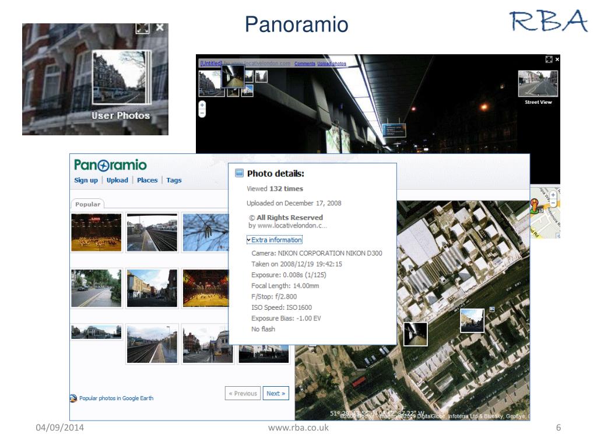The image size is (597, 448).
Task: Go to Next page of photos
Action: pyautogui.click(x=276, y=393)
